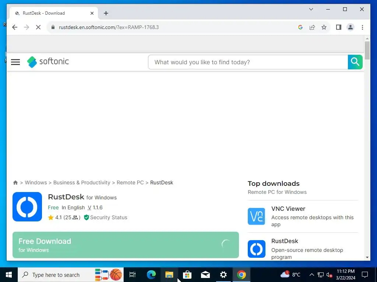Launch Microsoft Edge from taskbar
377x282 pixels.
coord(151,275)
